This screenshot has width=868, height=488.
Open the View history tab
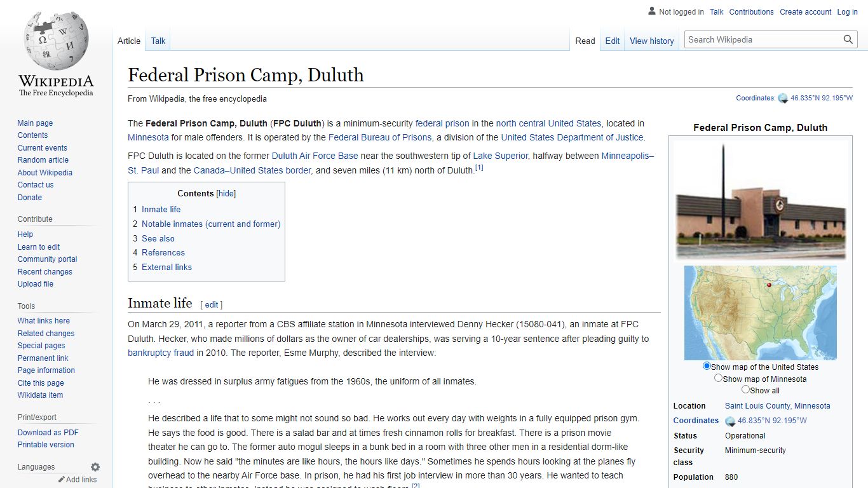click(652, 41)
